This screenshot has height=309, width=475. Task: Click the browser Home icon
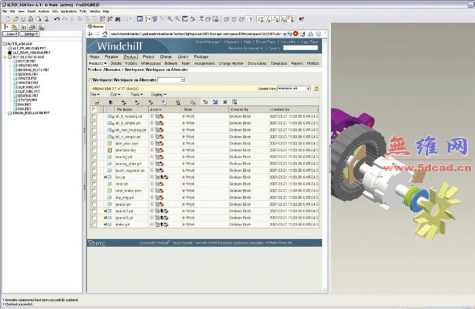tap(105, 34)
